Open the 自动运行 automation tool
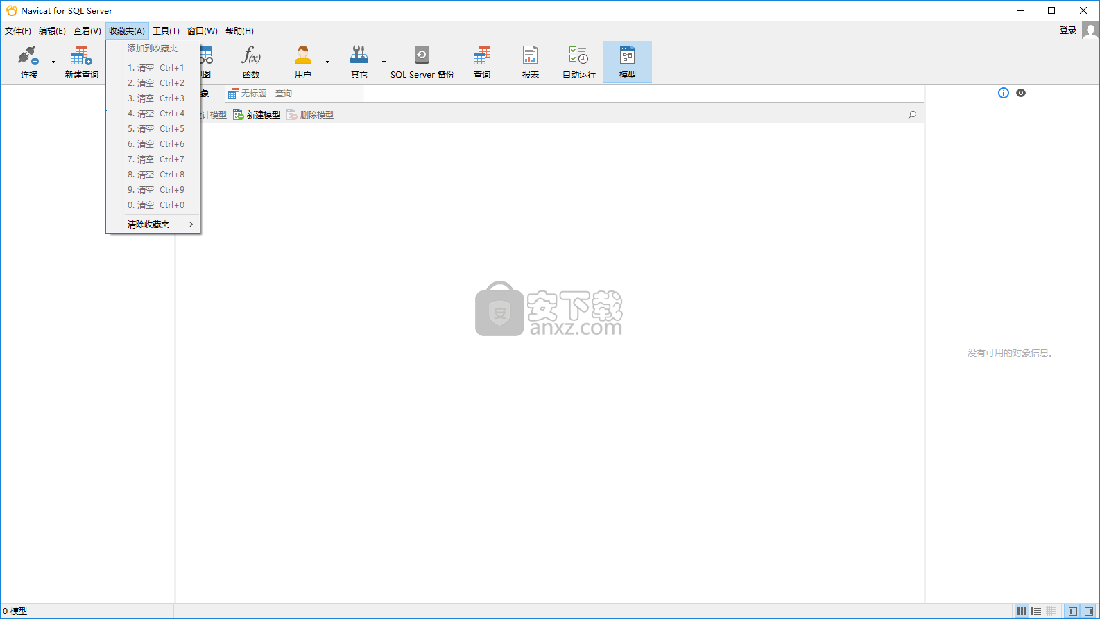Screen dimensions: 1100x619 tap(578, 62)
